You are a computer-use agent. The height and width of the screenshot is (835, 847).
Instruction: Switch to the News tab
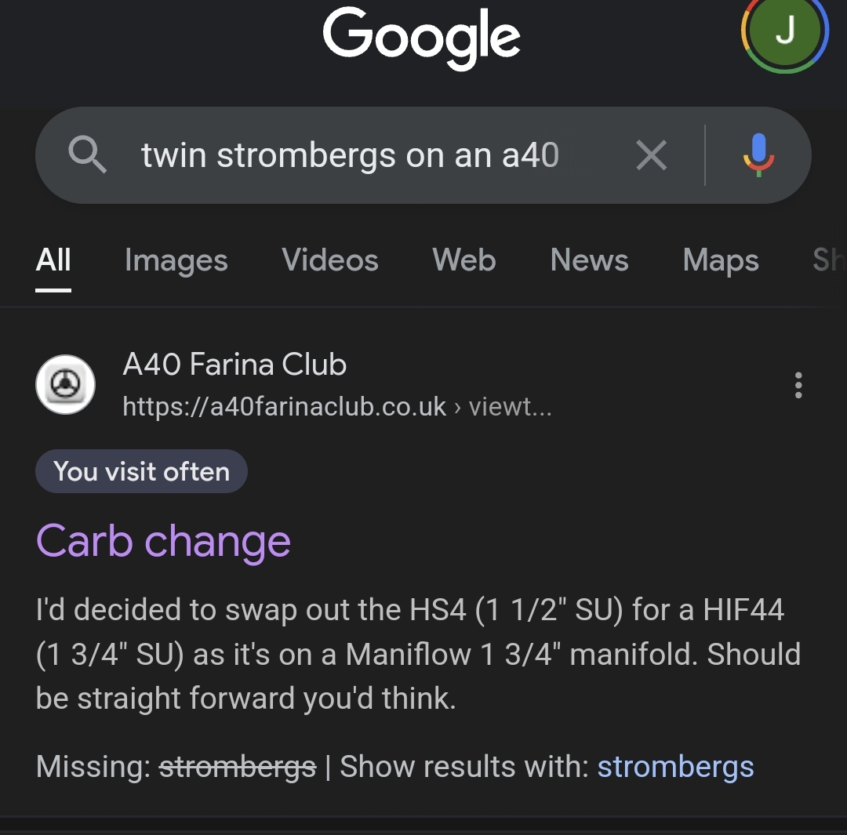coord(589,260)
